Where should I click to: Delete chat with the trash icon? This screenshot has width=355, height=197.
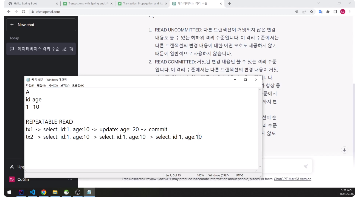71,49
